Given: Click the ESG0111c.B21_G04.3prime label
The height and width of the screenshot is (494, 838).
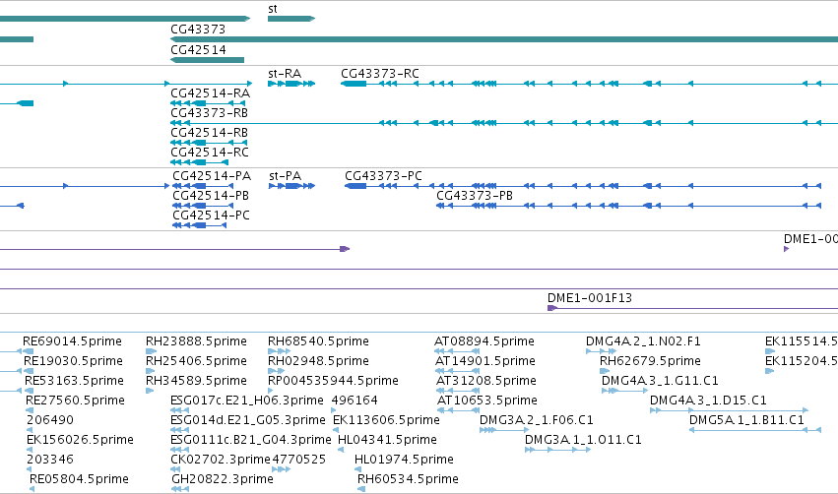Looking at the screenshot, I should tap(251, 440).
